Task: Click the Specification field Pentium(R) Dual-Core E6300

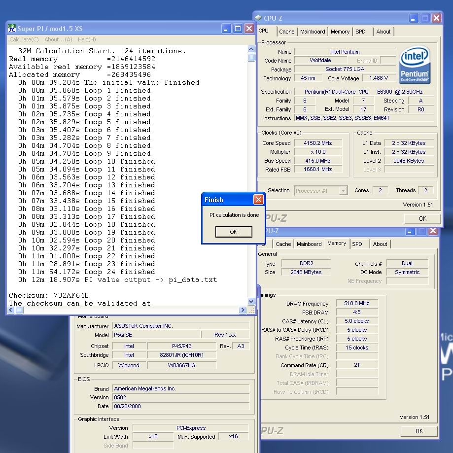Action: pyautogui.click(x=364, y=92)
